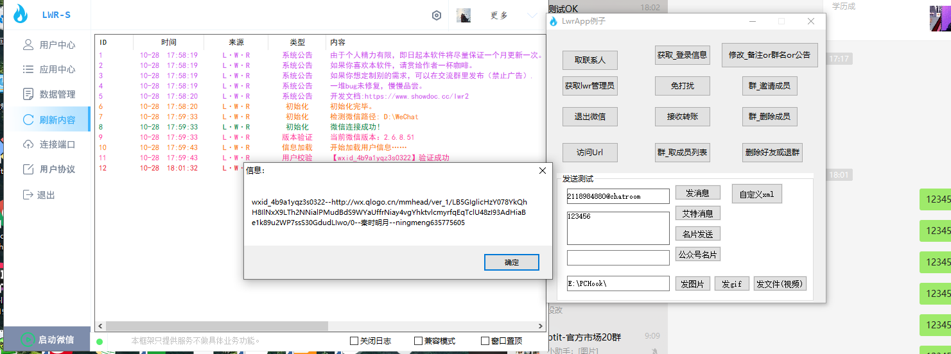
Task: Select log row 检测微信路径: D:\WeChat
Action: click(x=320, y=117)
